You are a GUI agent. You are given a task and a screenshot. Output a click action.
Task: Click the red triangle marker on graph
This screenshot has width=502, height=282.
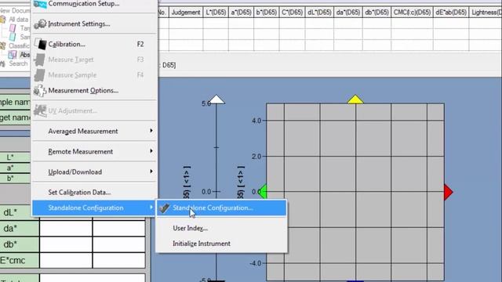[448, 192]
